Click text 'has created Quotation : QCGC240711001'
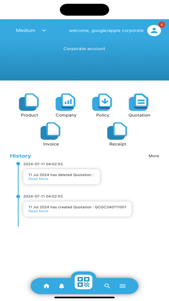The height and width of the screenshot is (301, 169). (x=88, y=207)
